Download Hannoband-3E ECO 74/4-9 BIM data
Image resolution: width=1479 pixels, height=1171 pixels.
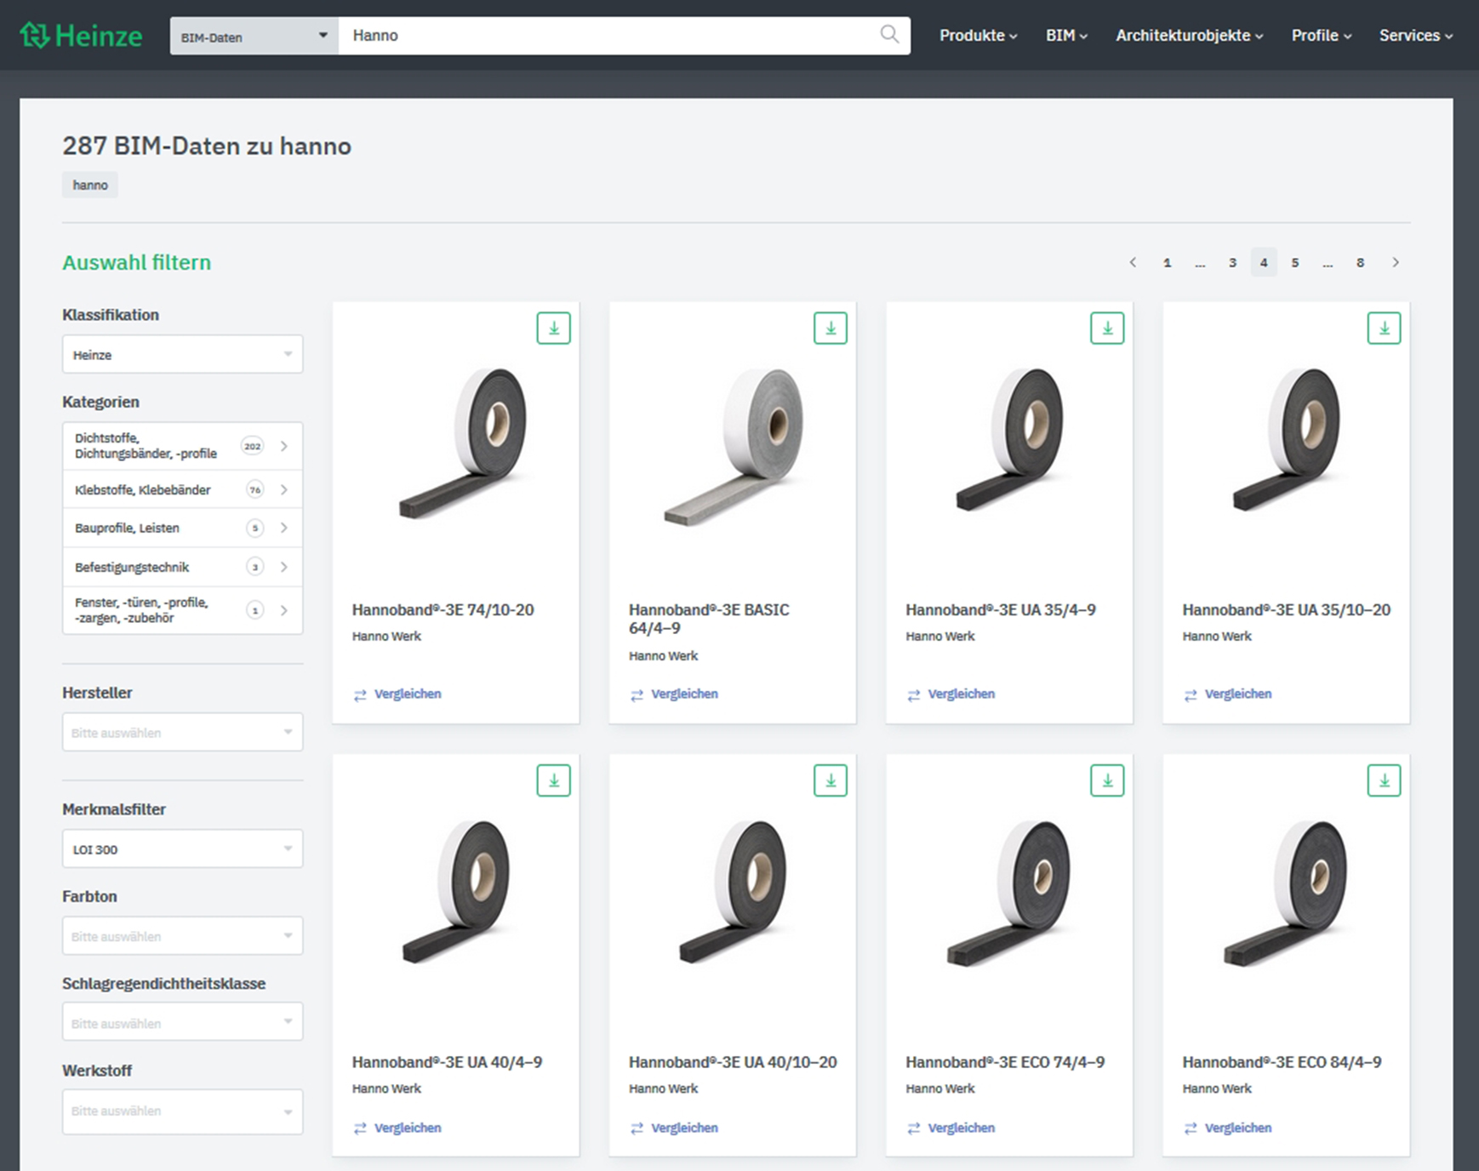click(x=1106, y=780)
